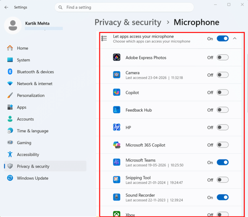Enable microphone for Adobe Express Photos
Screen dimensions: 248x217
tap(222, 57)
